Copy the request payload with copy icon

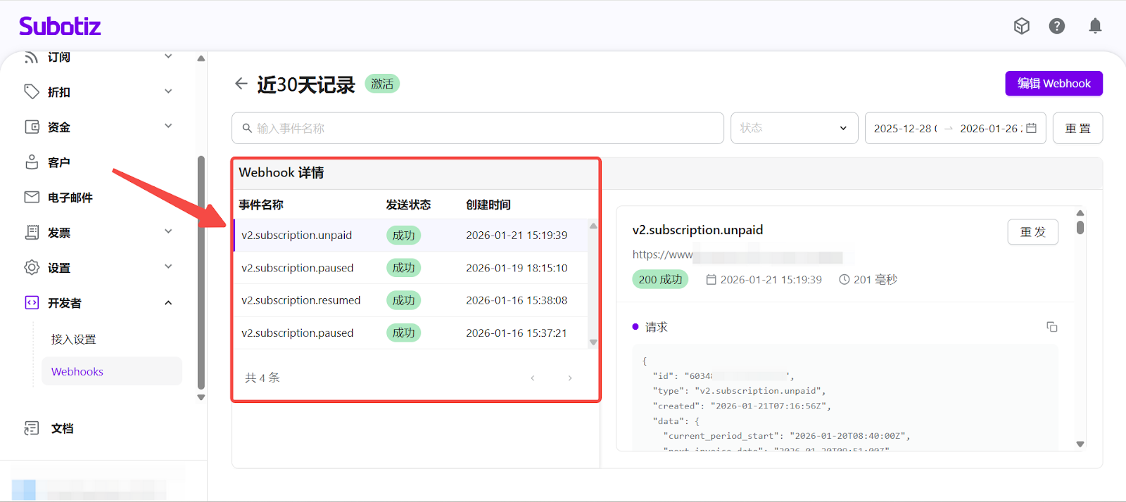[1051, 327]
